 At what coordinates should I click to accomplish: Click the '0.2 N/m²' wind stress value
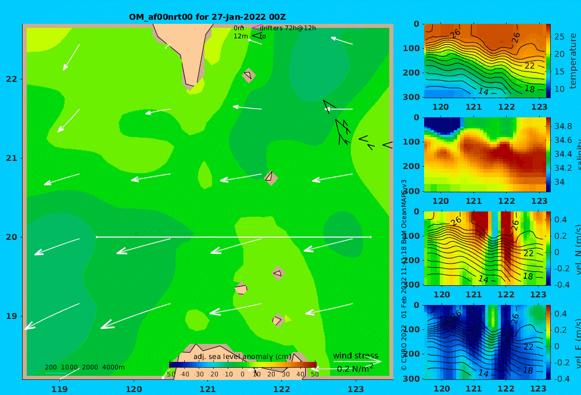coord(355,369)
